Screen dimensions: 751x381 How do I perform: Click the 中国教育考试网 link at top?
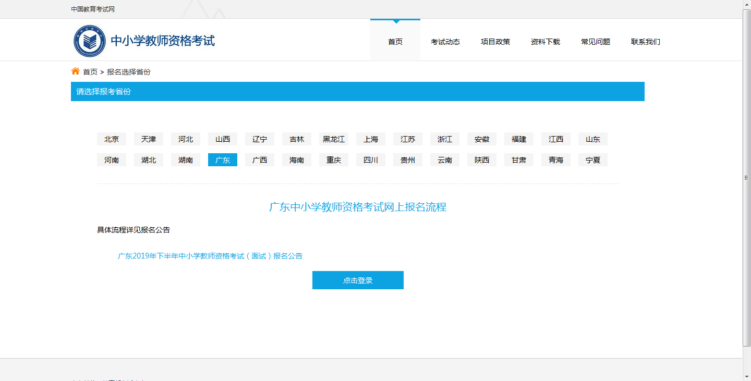93,9
